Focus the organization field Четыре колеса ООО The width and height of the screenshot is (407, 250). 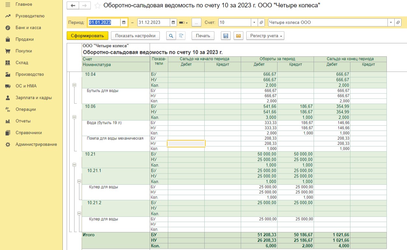[328, 22]
